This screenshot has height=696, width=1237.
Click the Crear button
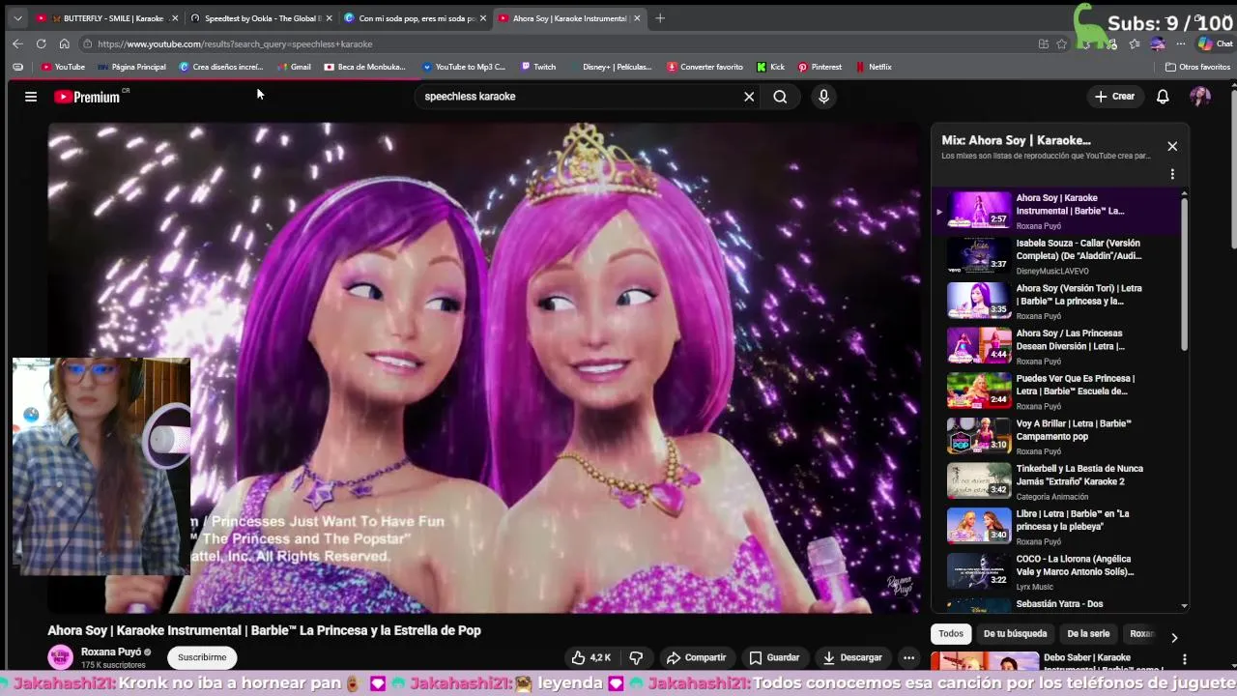1114,97
